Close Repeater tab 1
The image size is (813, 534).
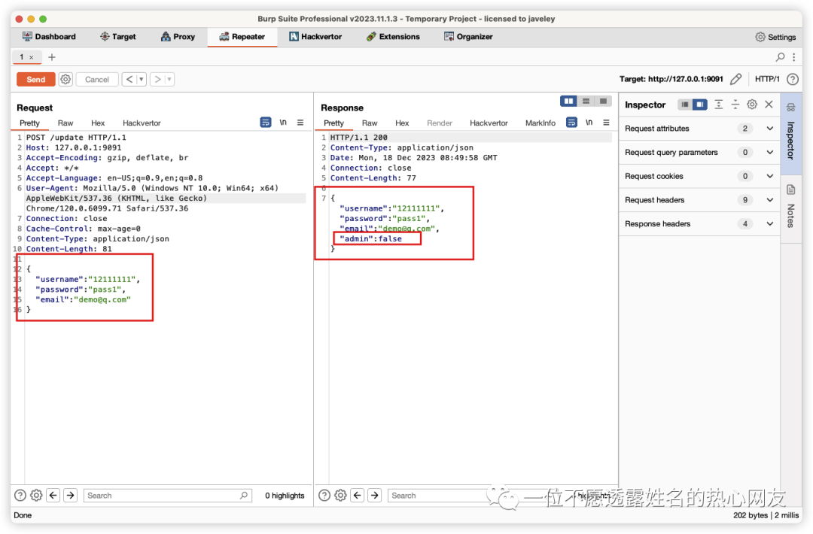point(31,57)
